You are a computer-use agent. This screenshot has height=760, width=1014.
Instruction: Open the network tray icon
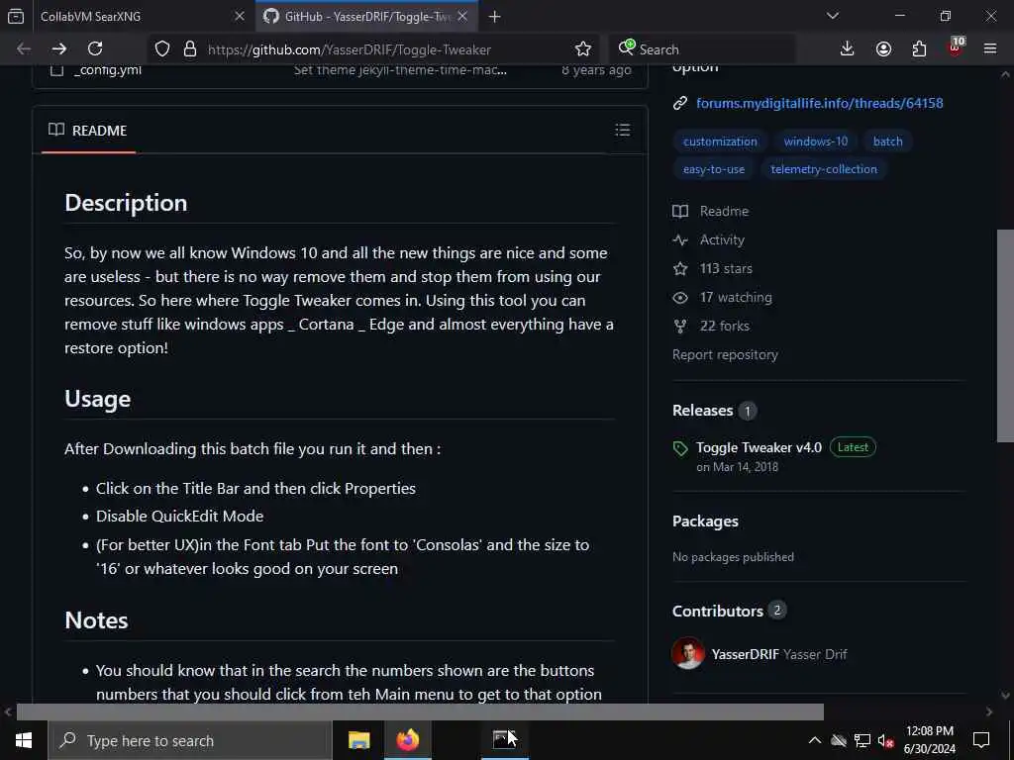(x=862, y=740)
